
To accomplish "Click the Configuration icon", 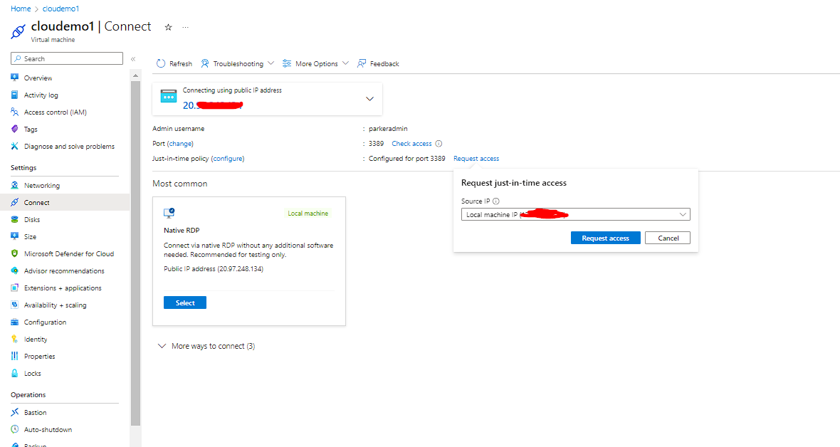I will click(14, 322).
